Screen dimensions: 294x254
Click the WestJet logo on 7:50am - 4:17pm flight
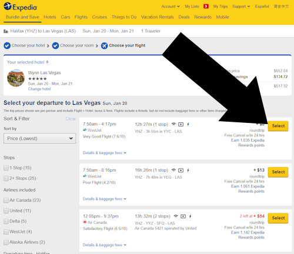85,130
